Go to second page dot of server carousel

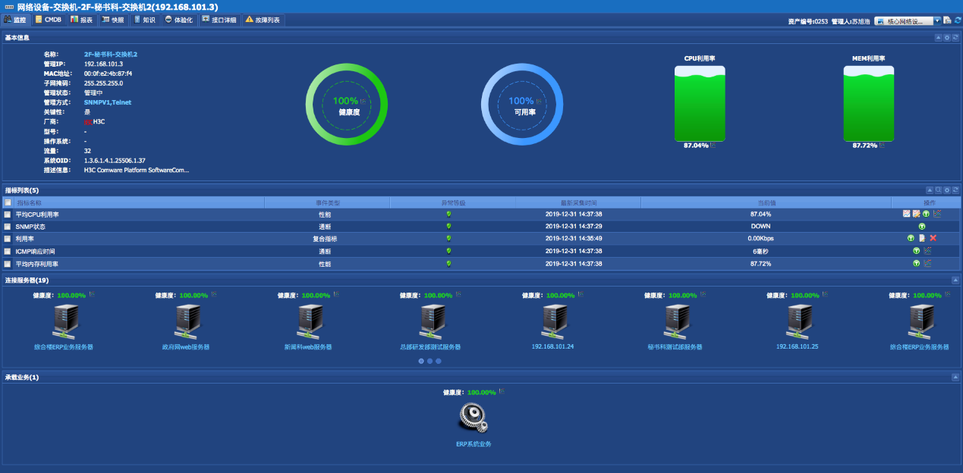[x=430, y=361]
